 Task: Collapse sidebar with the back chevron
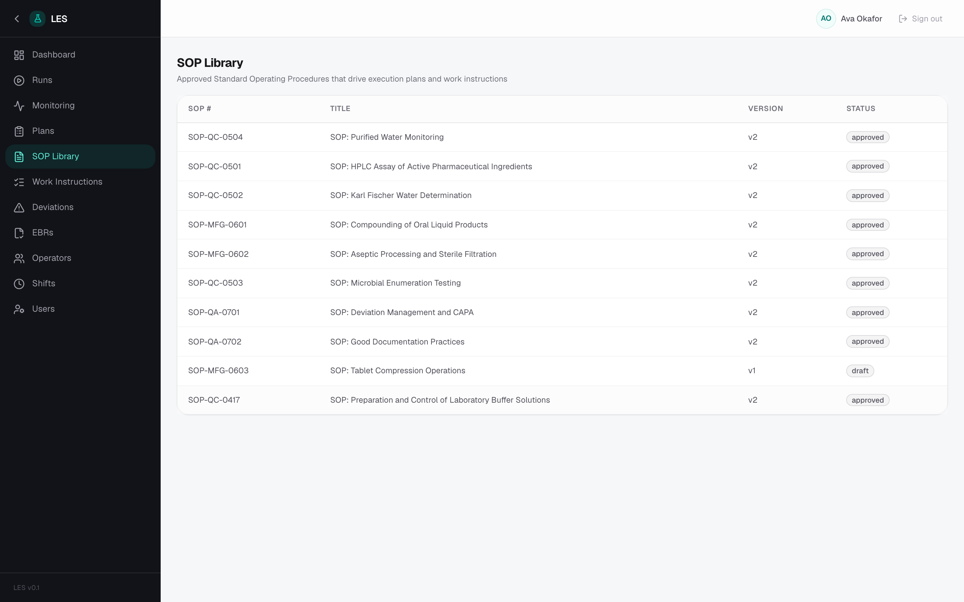pyautogui.click(x=17, y=19)
